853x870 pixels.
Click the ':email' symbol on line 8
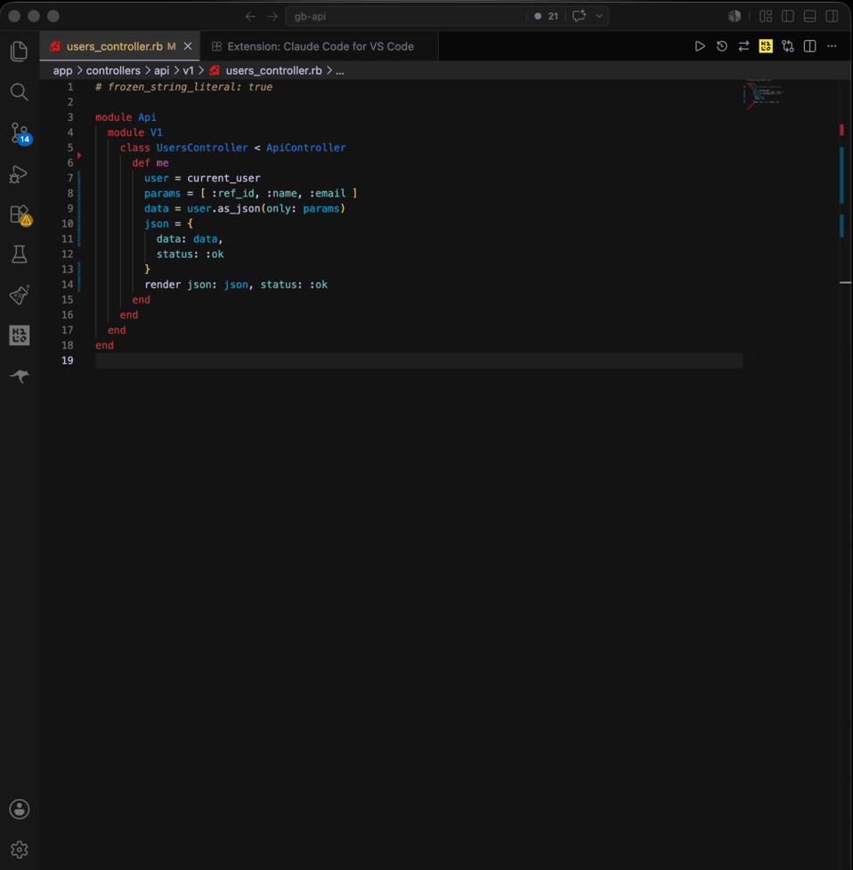click(x=328, y=193)
